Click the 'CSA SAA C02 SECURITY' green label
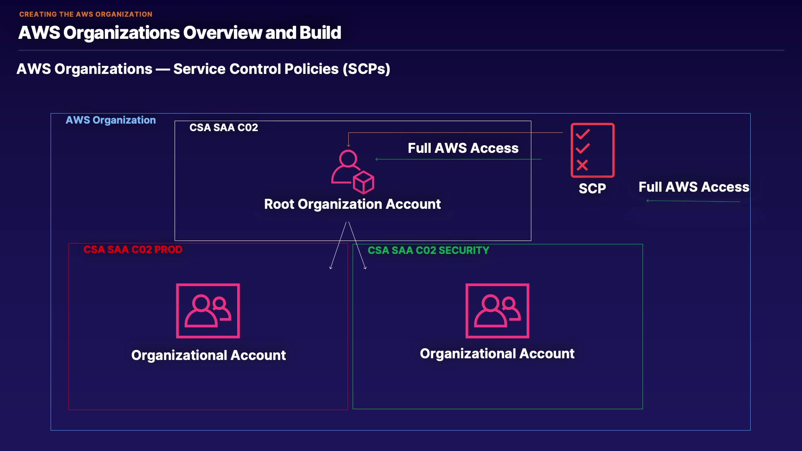Screen dimensions: 802x451 [x=428, y=250]
